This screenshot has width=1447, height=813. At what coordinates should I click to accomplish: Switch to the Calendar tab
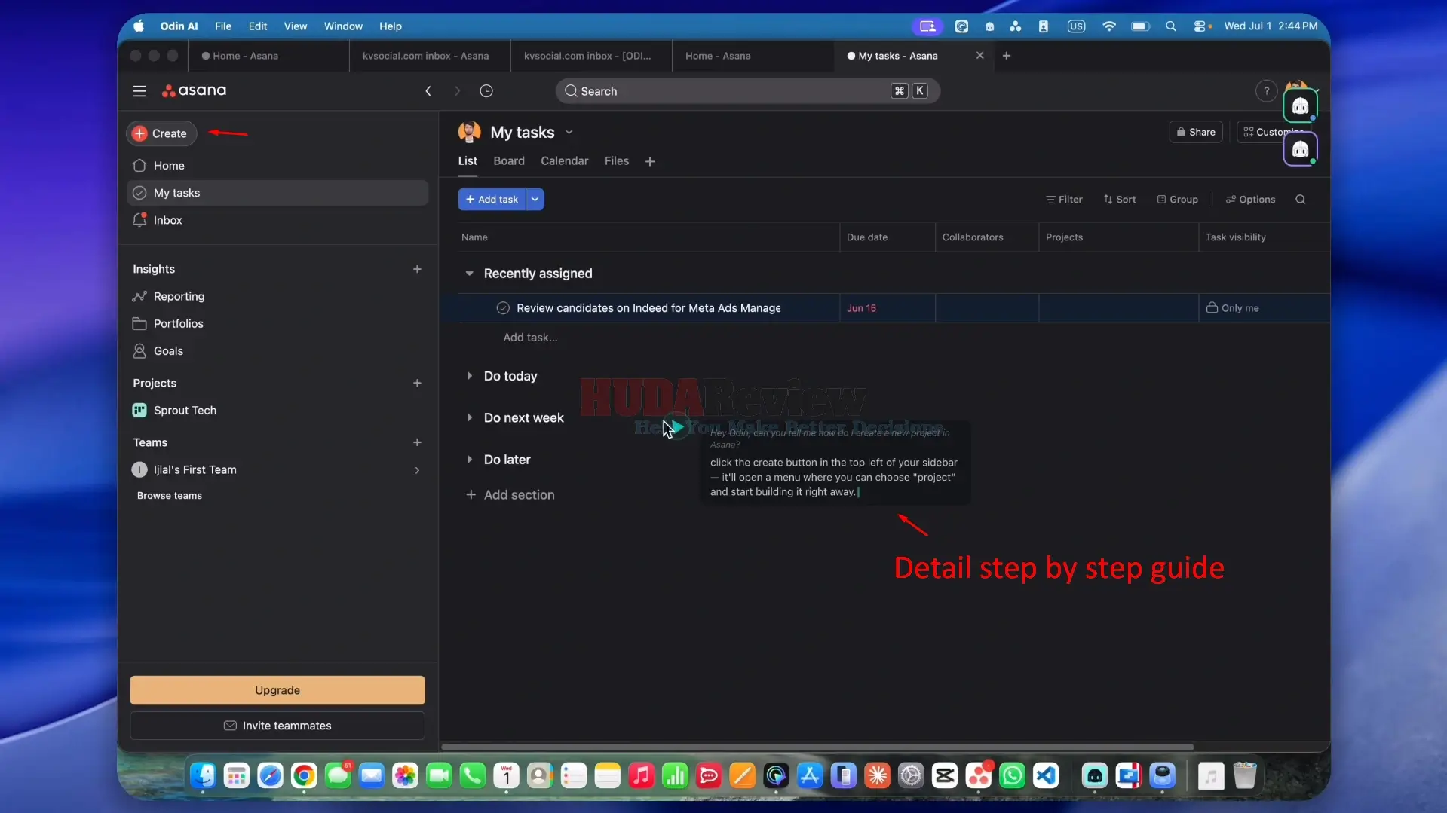point(564,161)
